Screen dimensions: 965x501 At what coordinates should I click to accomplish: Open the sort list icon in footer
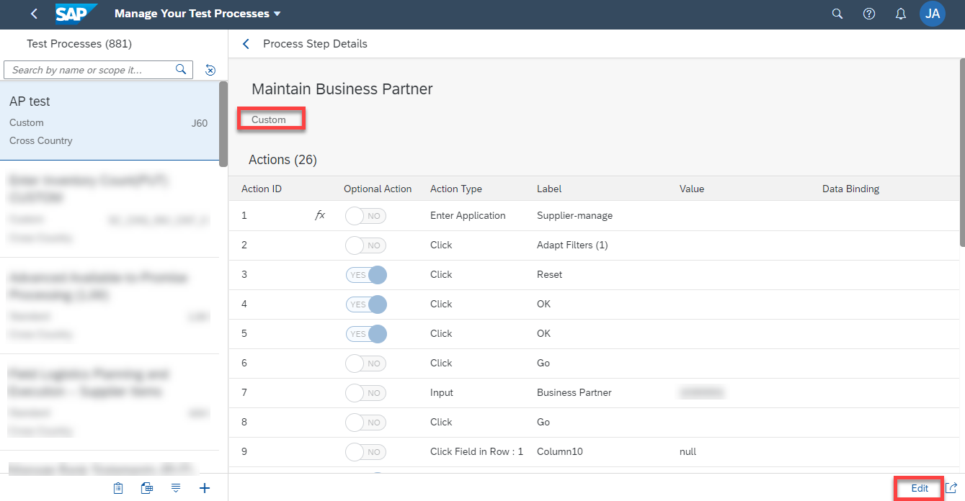pos(176,488)
